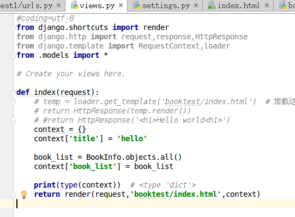Click the 'title' string key
295x217 pixels.
pos(84,138)
